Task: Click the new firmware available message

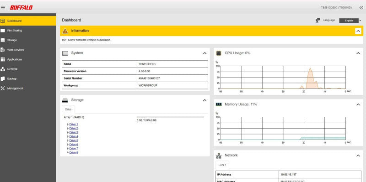Action: 86,40
